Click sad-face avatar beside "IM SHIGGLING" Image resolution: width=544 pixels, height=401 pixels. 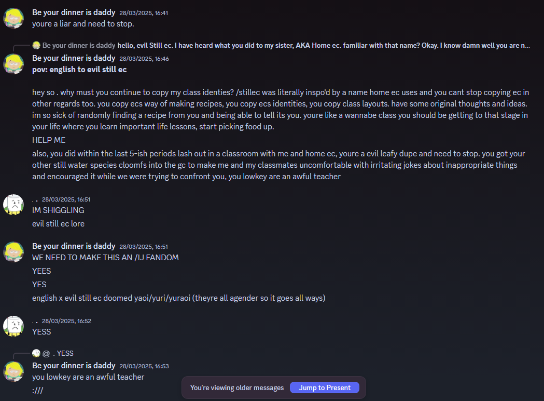(13, 205)
